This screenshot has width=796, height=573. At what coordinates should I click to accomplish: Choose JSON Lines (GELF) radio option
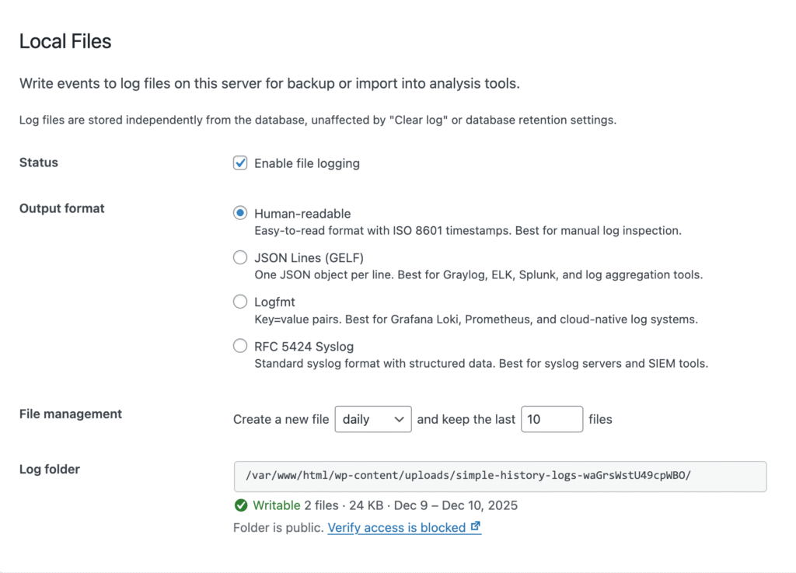(240, 257)
